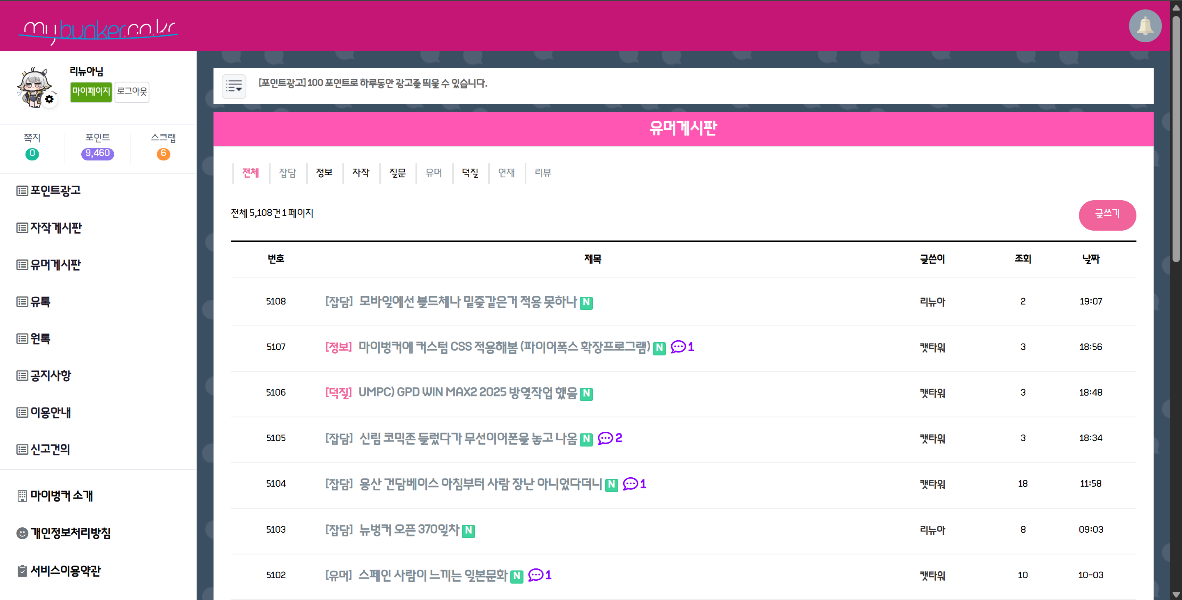Click the gear icon on profile avatar
The image size is (1182, 600).
pos(50,99)
